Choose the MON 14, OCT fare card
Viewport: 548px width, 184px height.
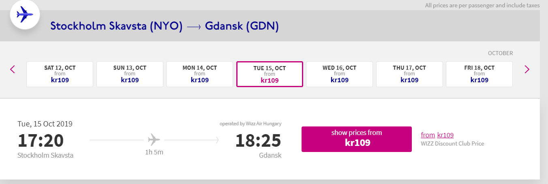pos(200,74)
